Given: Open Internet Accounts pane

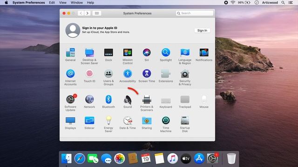Looking at the screenshot, I should (70, 74).
